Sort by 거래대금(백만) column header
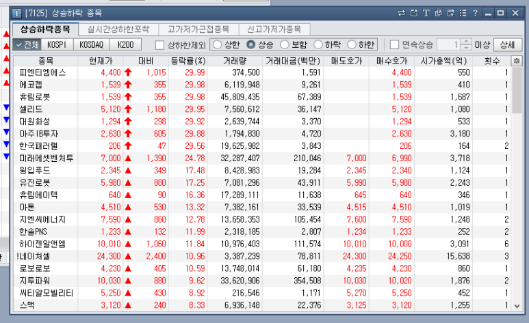The height and width of the screenshot is (323, 529). (293, 61)
